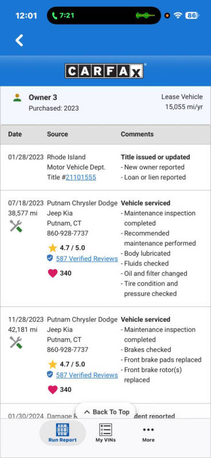Tap phone number 860-928-7737 in July entry

point(68,234)
